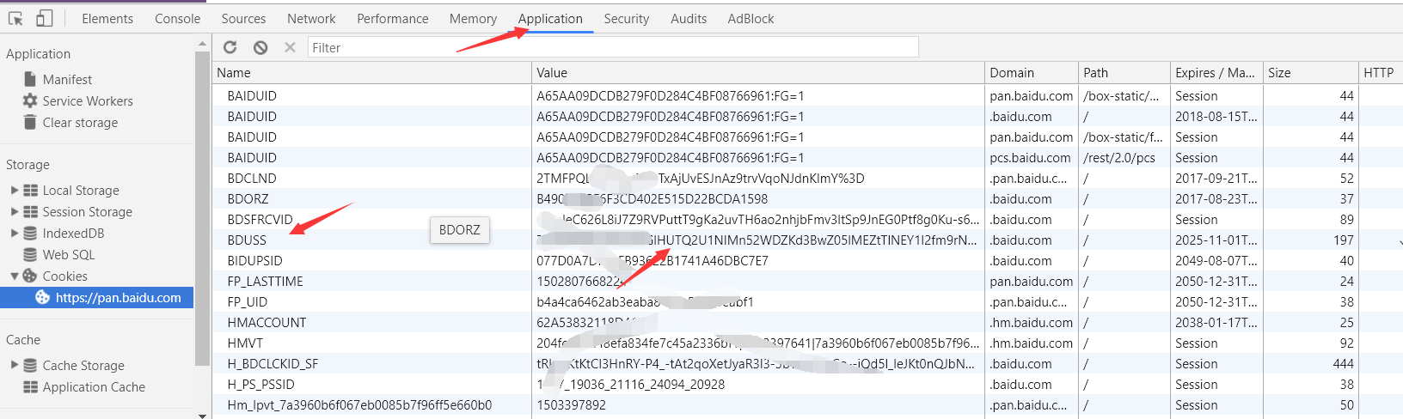
Task: Open the Performance tab
Action: pyautogui.click(x=392, y=18)
